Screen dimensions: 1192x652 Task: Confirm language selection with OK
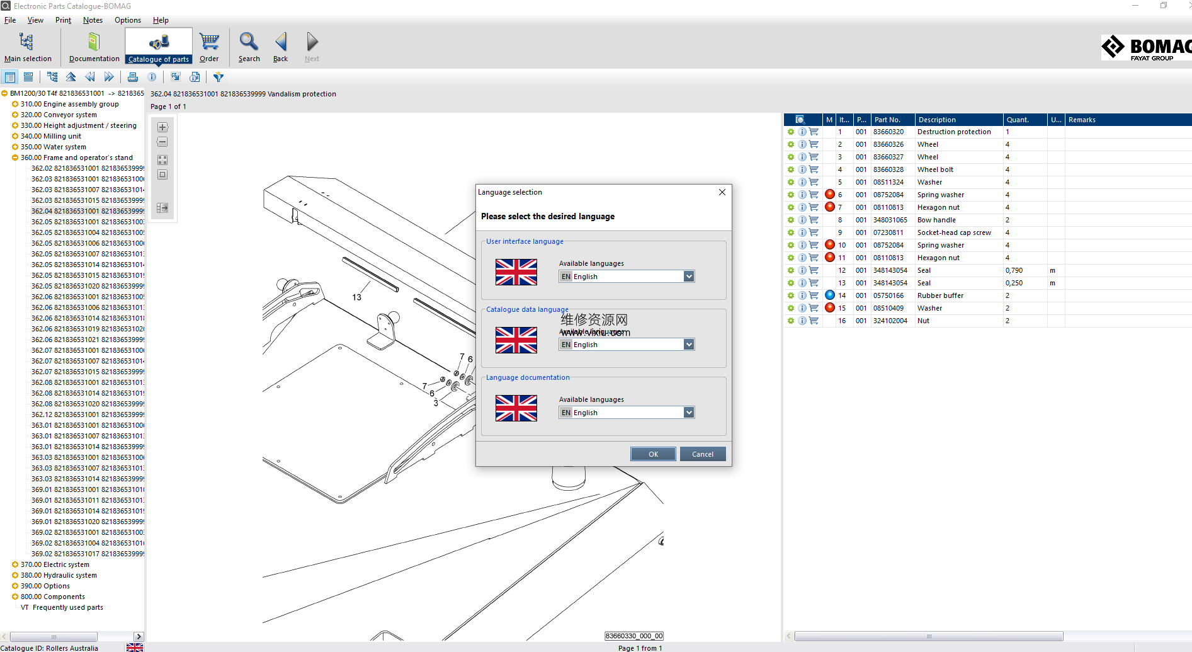click(653, 454)
